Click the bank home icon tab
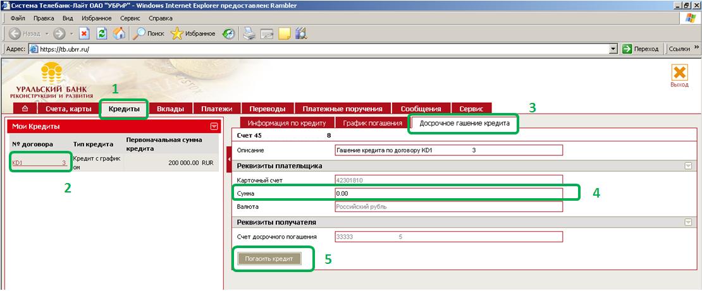The image size is (702, 291). click(25, 109)
